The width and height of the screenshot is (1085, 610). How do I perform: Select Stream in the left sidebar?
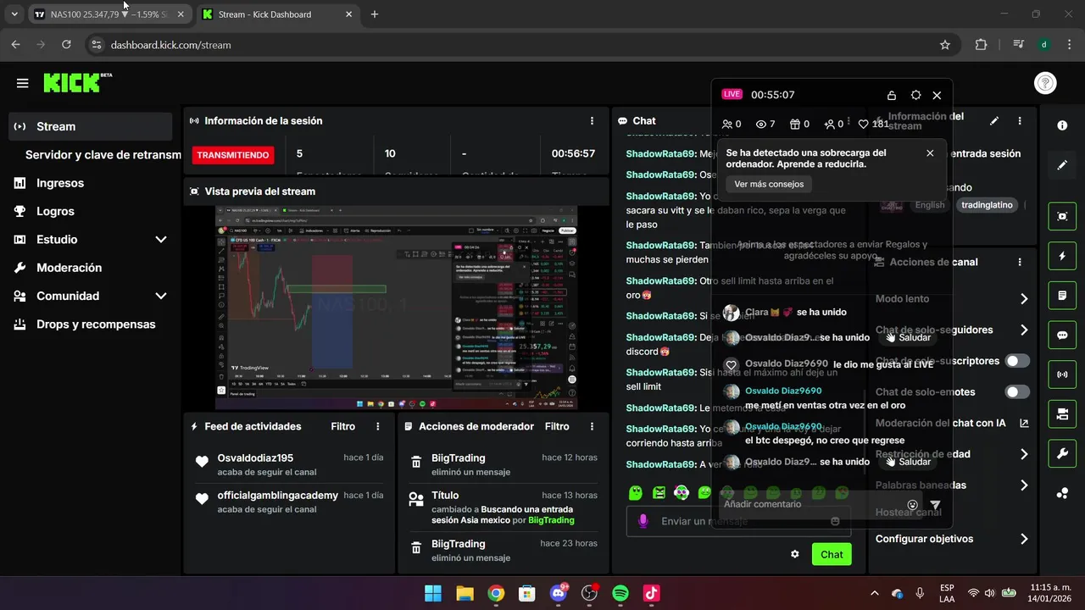click(x=91, y=126)
